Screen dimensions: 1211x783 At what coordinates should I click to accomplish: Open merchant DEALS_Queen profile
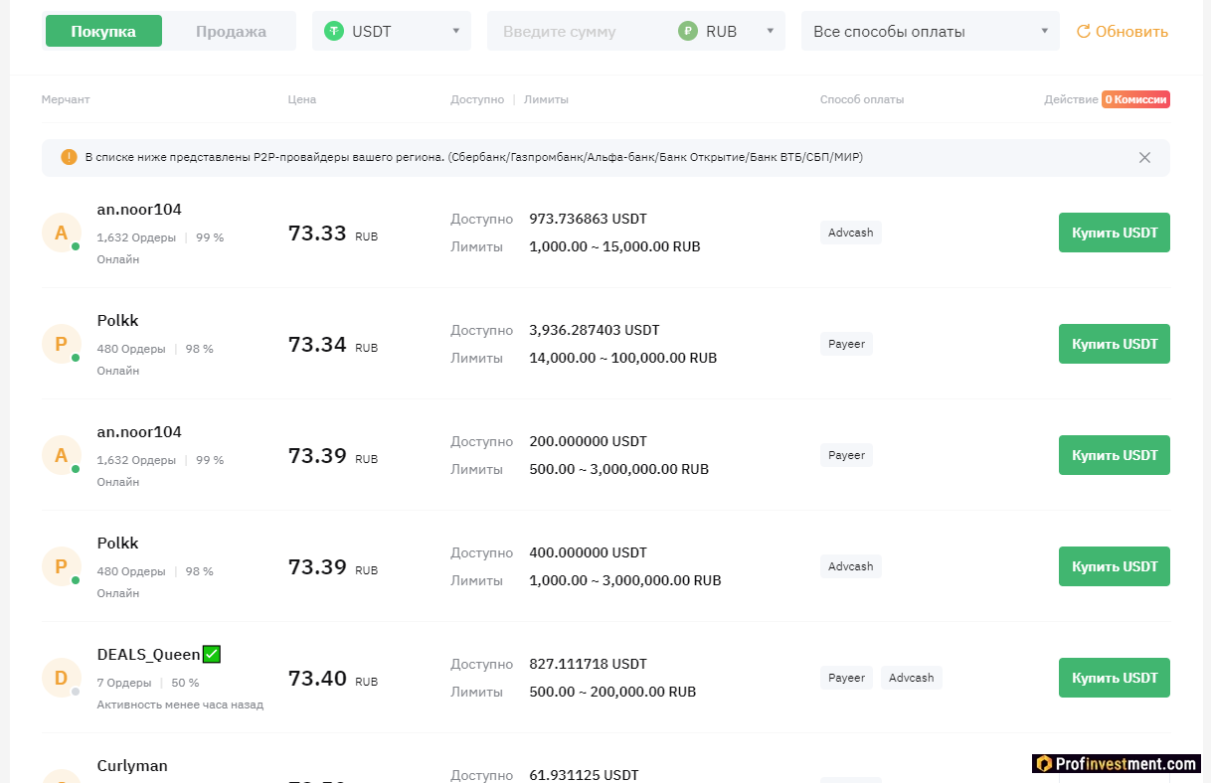148,655
